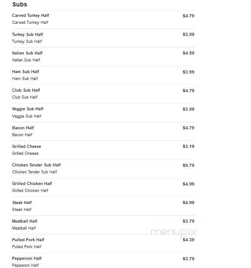Open the Italian Sub Half entry
The image size is (251, 268).
(27, 53)
